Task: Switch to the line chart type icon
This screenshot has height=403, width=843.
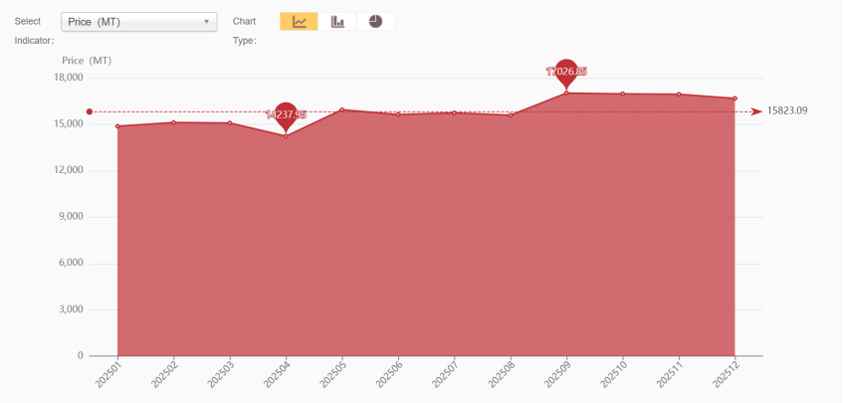Action: [x=299, y=22]
